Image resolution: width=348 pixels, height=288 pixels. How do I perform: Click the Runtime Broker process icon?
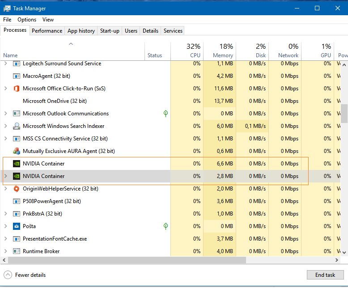(x=17, y=251)
